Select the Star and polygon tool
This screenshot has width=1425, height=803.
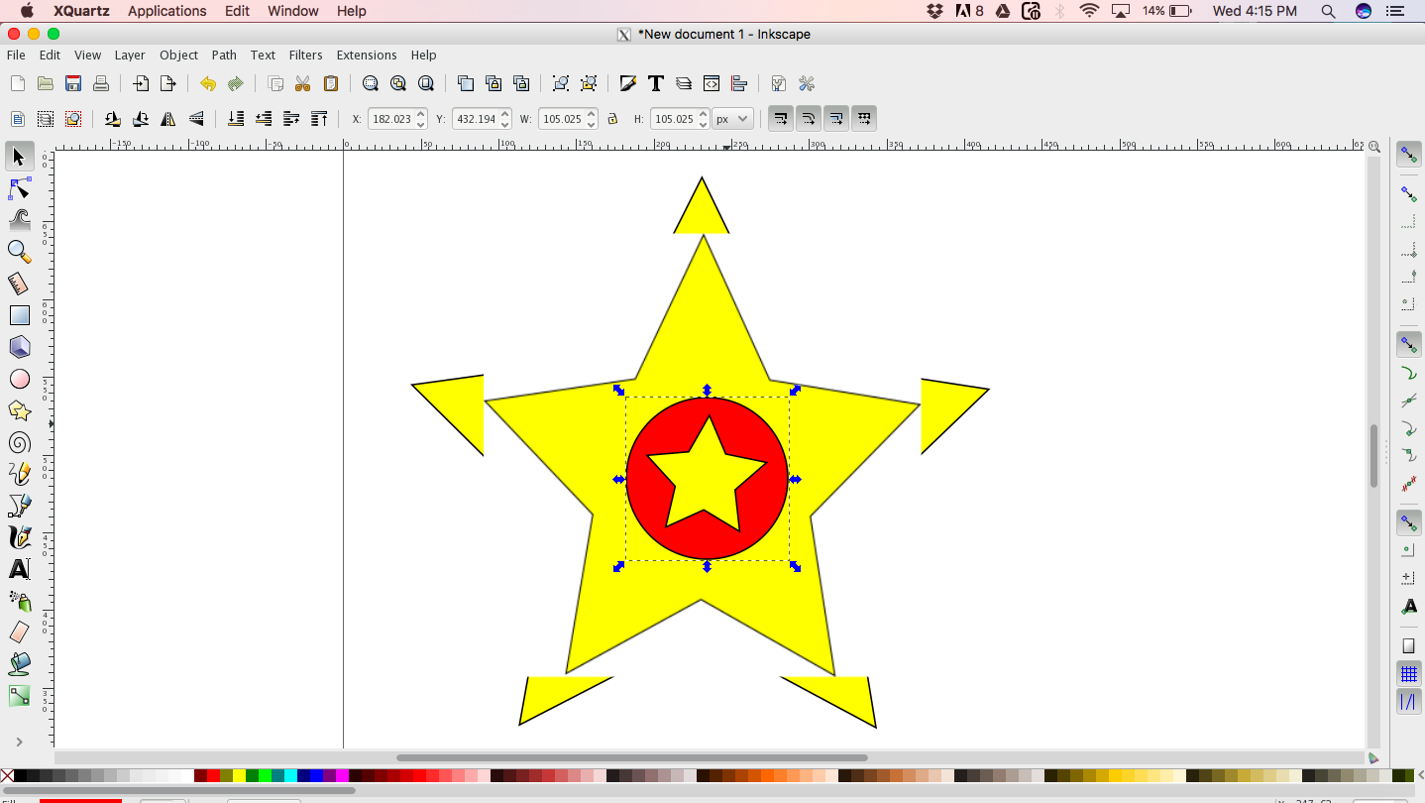pyautogui.click(x=19, y=410)
